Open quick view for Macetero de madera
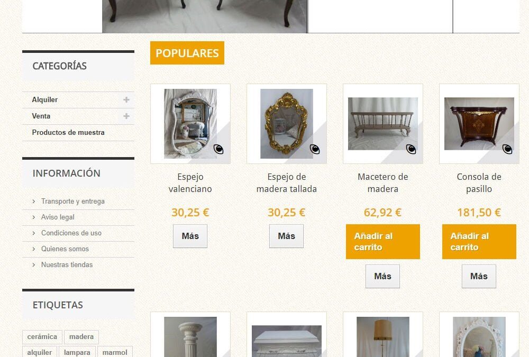Viewport: 529px width, 357px height. 411,149
